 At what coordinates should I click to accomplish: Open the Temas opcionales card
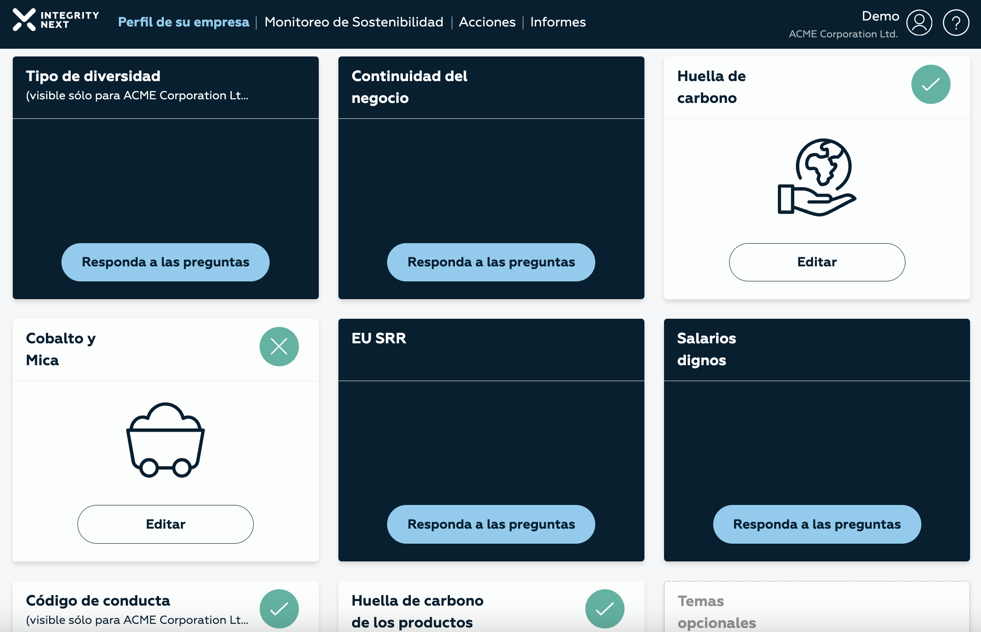[817, 610]
